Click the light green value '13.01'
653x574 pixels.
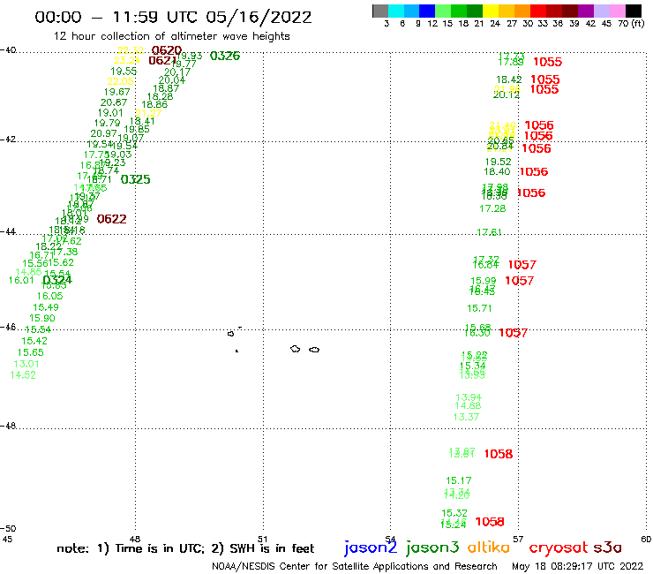click(x=26, y=364)
